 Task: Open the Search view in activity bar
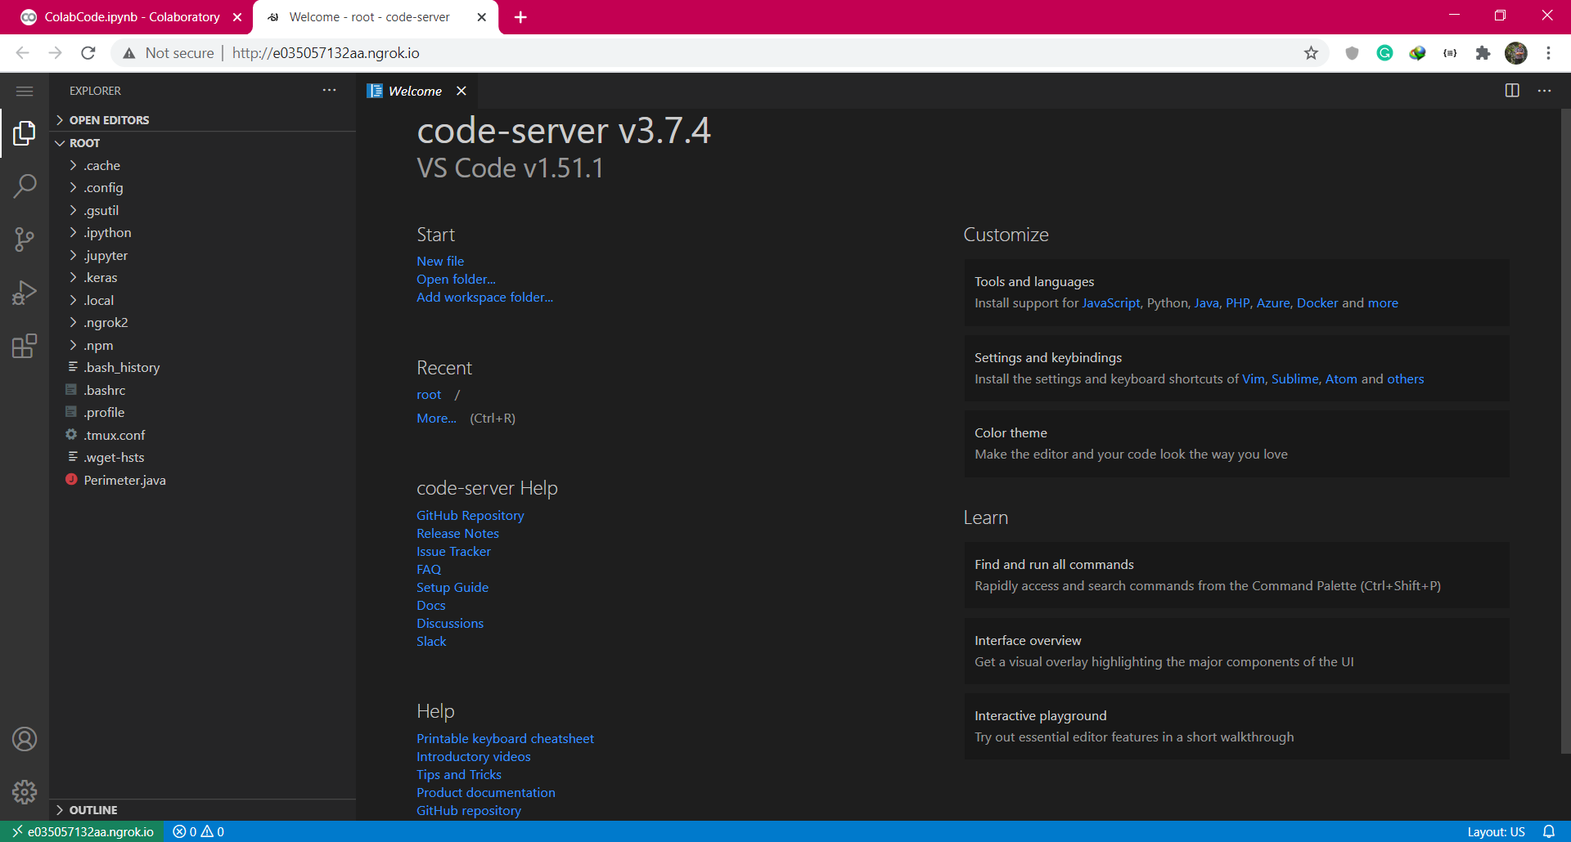pos(25,186)
